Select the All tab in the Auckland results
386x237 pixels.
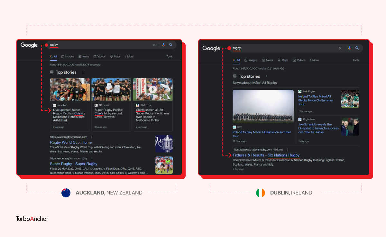click(x=53, y=57)
